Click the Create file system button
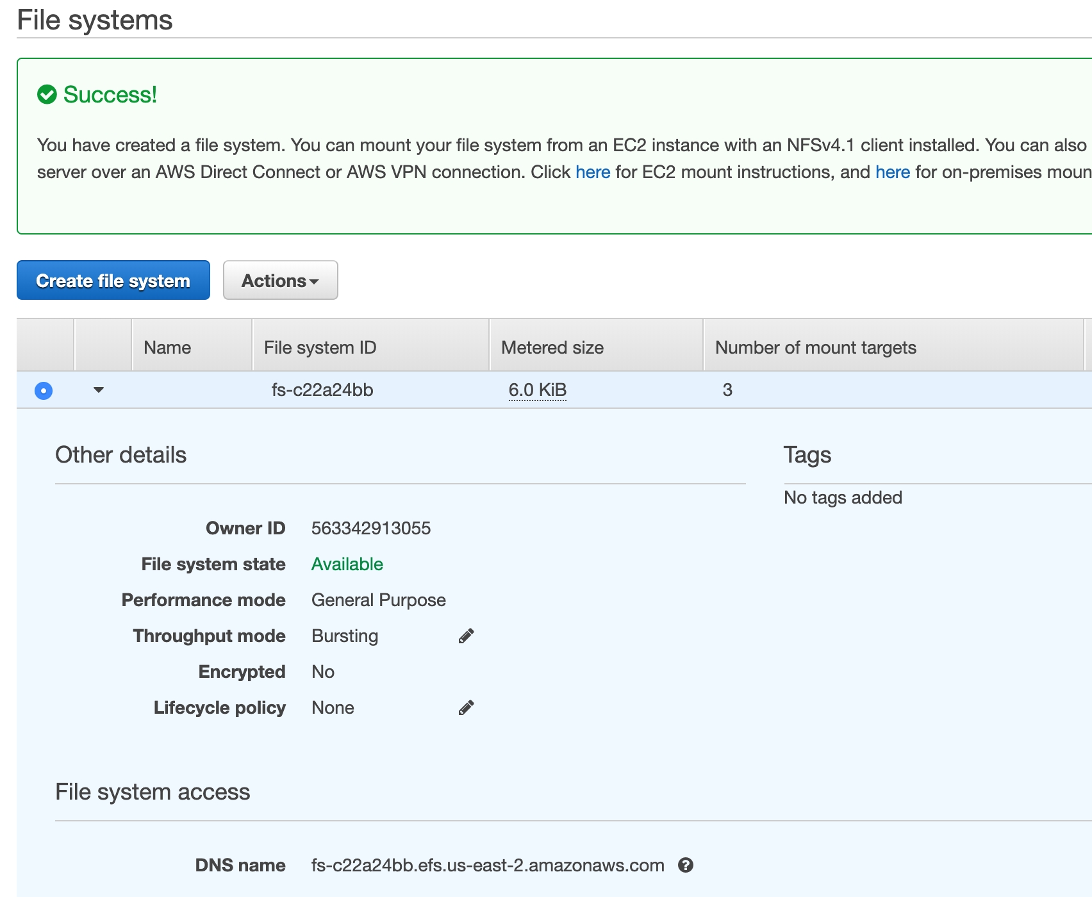Screen dimensions: 1092x897 coord(113,280)
